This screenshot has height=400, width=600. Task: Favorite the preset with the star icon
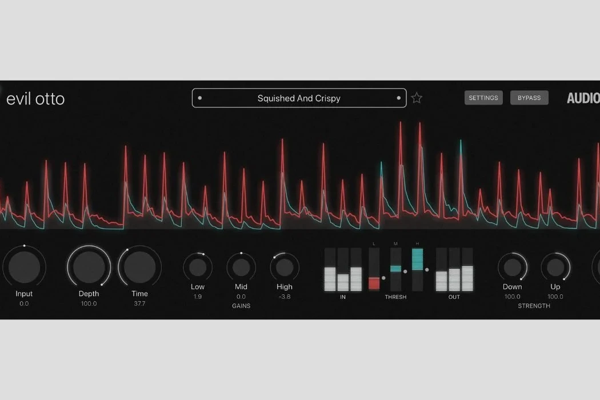coord(417,98)
